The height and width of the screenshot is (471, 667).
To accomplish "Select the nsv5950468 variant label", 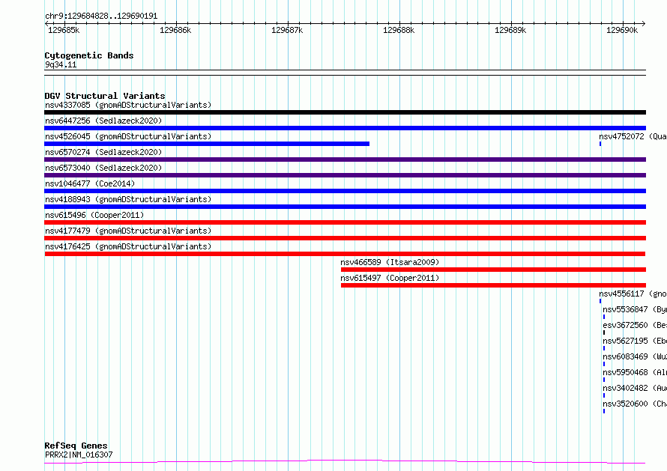I will pyautogui.click(x=635, y=372).
